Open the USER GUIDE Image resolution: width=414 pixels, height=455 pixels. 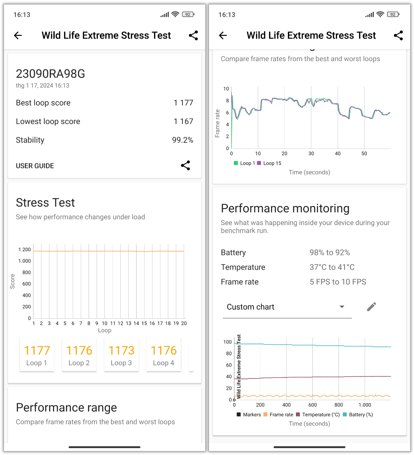35,166
